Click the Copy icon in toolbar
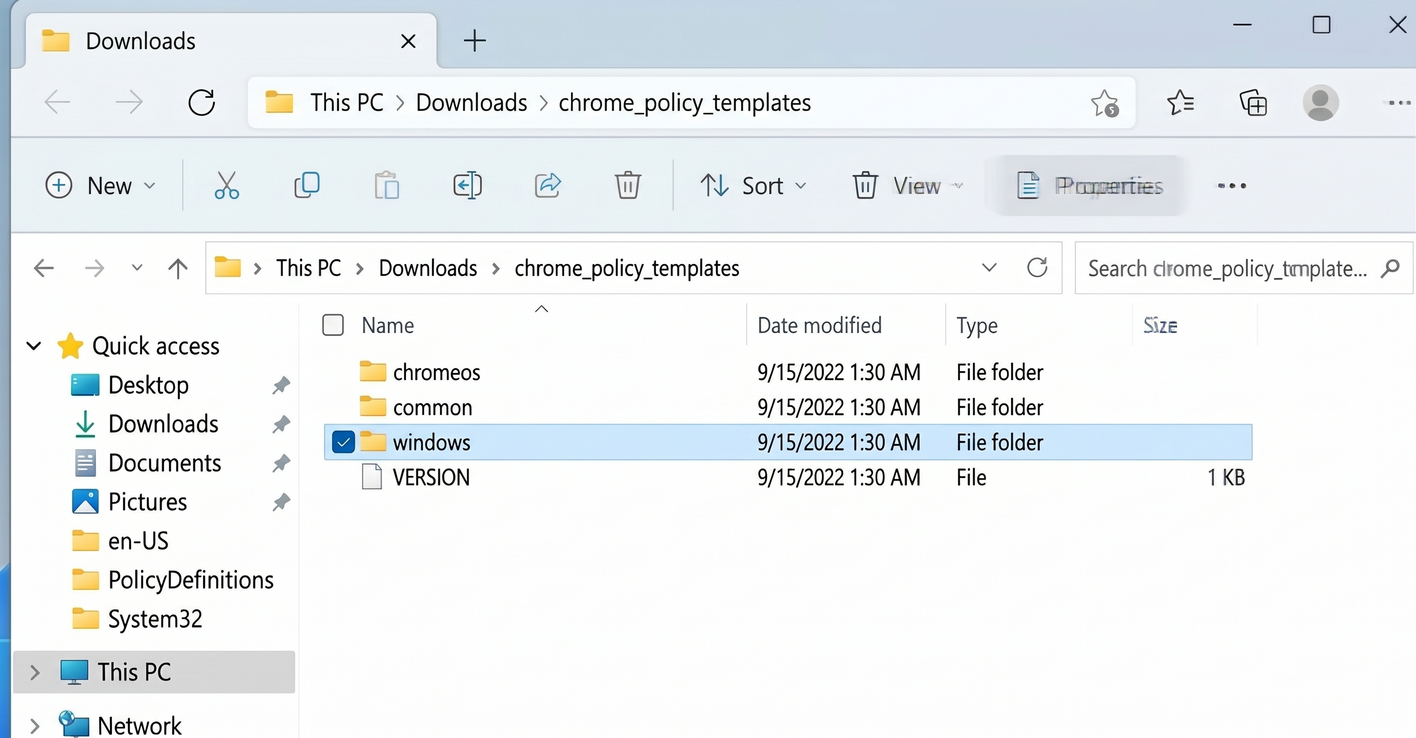This screenshot has width=1416, height=738. point(307,185)
